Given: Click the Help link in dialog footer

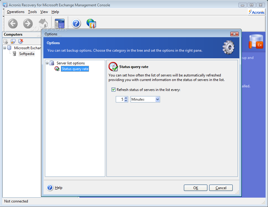Looking at the screenshot, I should pyautogui.click(x=58, y=188).
